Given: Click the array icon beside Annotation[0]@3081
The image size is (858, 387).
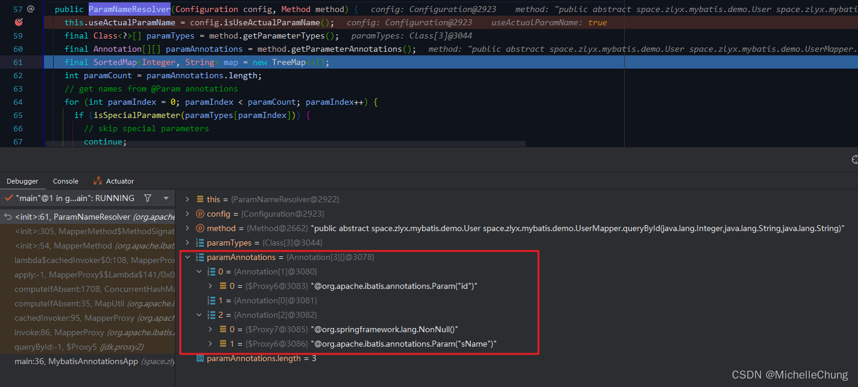Looking at the screenshot, I should pyautogui.click(x=212, y=300).
